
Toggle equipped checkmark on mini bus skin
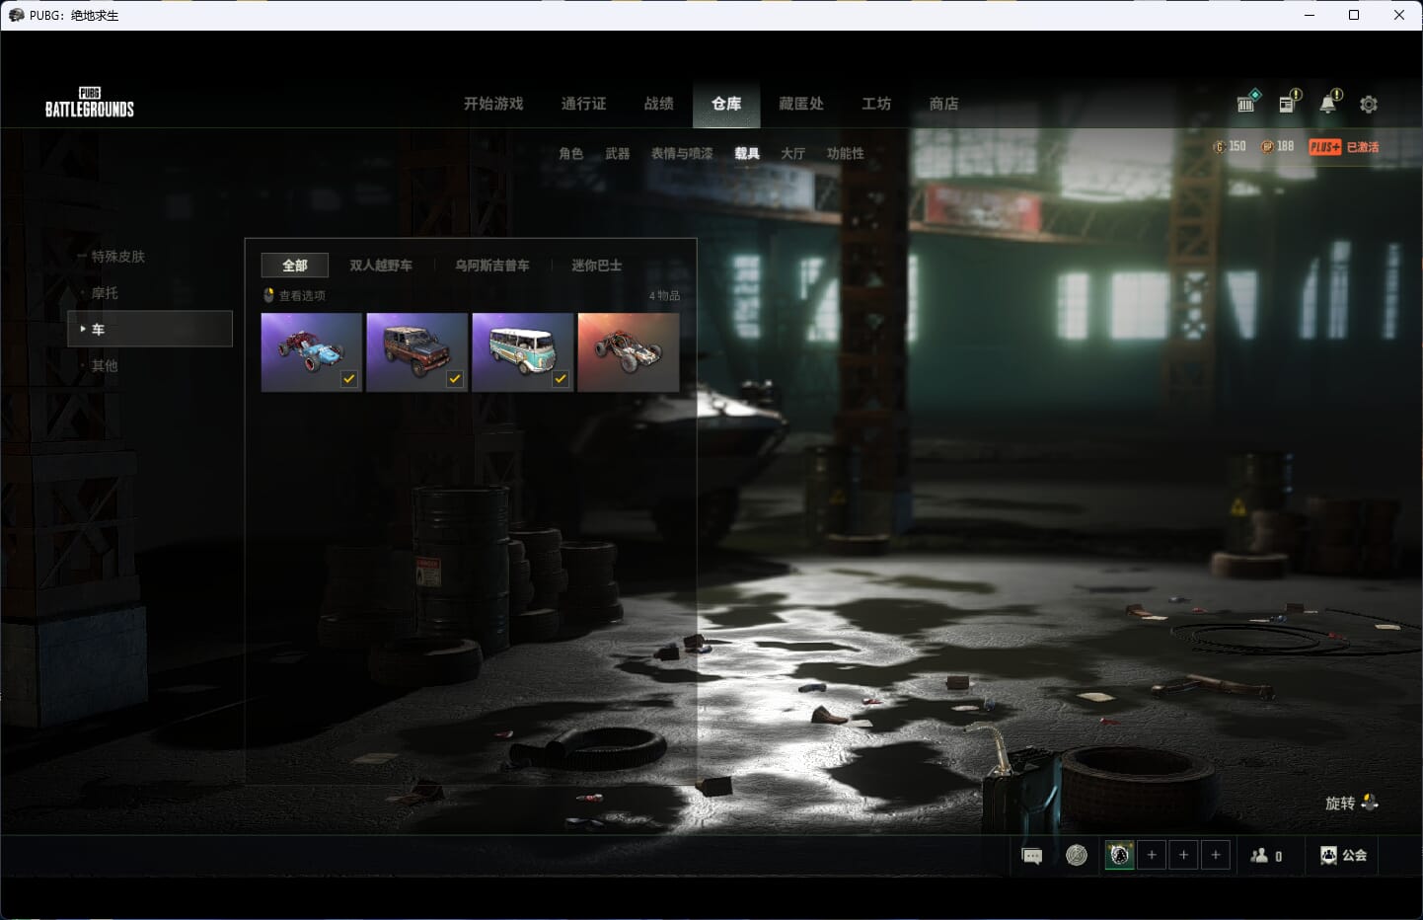click(x=561, y=379)
